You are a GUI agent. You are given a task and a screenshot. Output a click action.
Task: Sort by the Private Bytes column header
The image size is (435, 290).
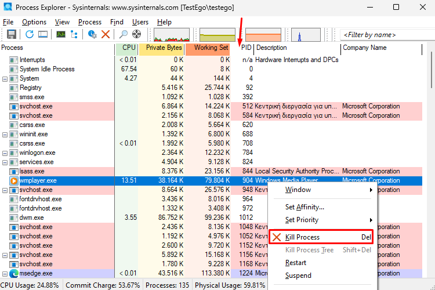tap(161, 48)
